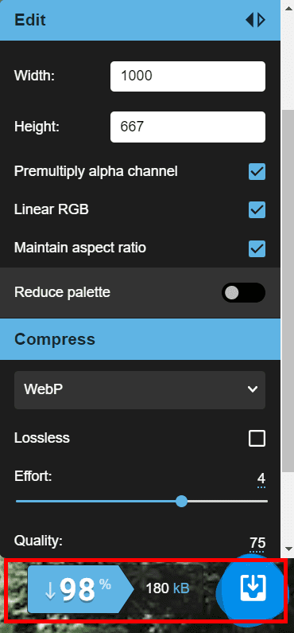The height and width of the screenshot is (633, 294).
Task: Disable Maintain aspect ratio checkbox
Action: (x=257, y=248)
